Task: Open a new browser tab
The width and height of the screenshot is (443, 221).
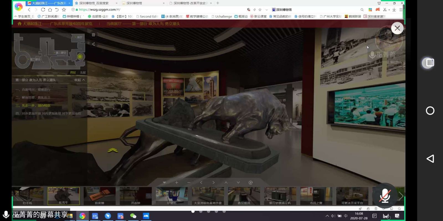Action: [x=218, y=3]
